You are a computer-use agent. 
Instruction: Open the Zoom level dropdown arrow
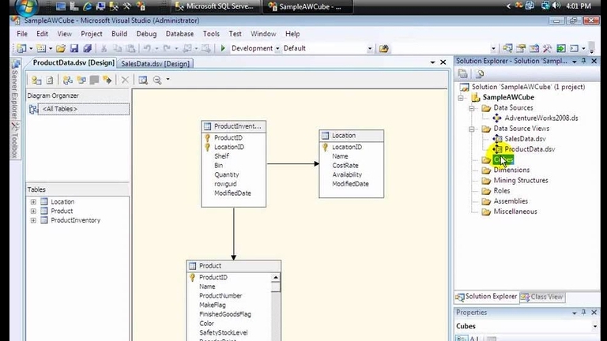coord(168,79)
